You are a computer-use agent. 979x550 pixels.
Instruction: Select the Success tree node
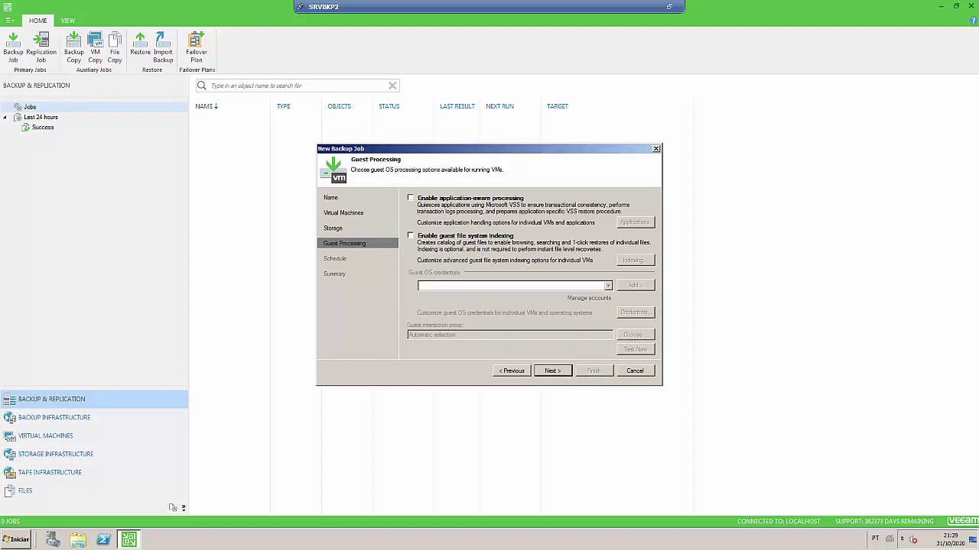43,128
